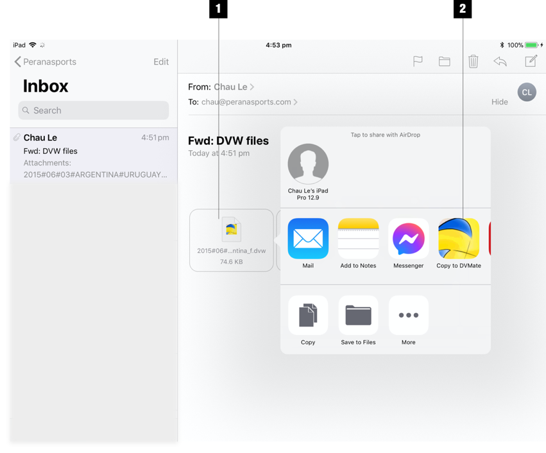
Task: Tap the folder icon to move the message
Action: [x=445, y=62]
